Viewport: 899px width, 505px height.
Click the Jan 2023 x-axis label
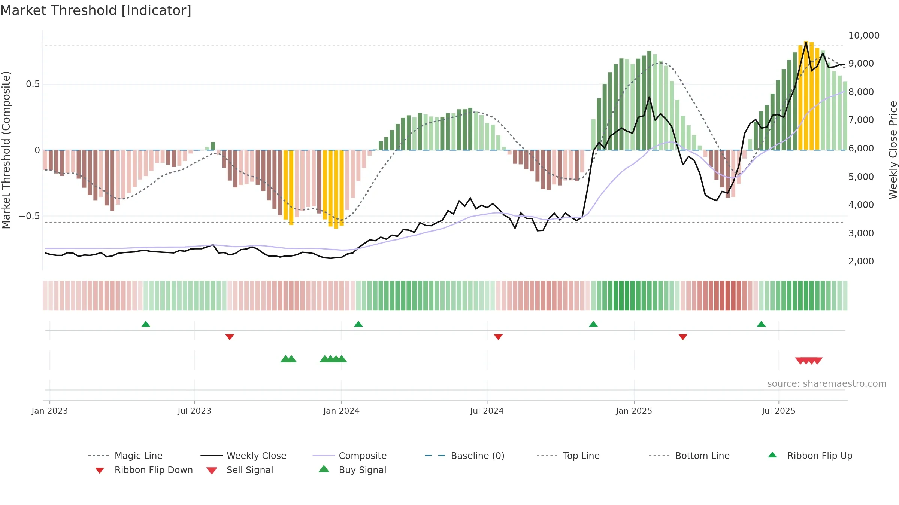(x=50, y=411)
